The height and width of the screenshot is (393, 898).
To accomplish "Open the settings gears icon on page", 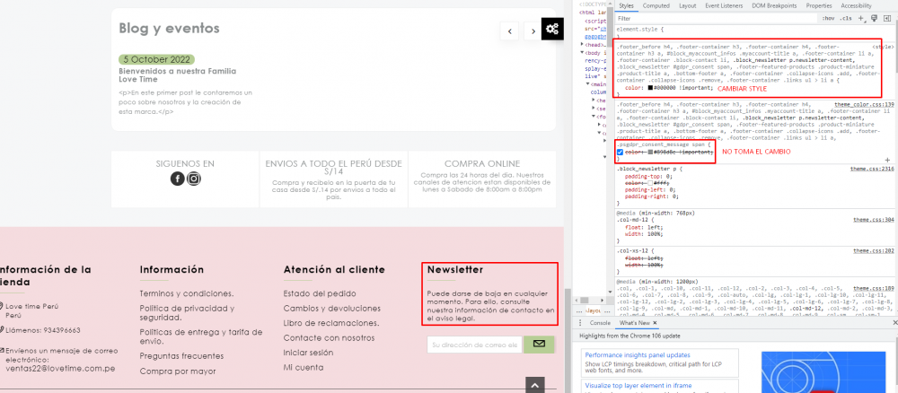I will (552, 29).
